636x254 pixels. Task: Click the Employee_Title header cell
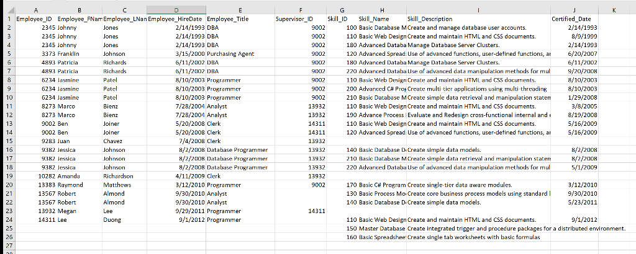240,19
